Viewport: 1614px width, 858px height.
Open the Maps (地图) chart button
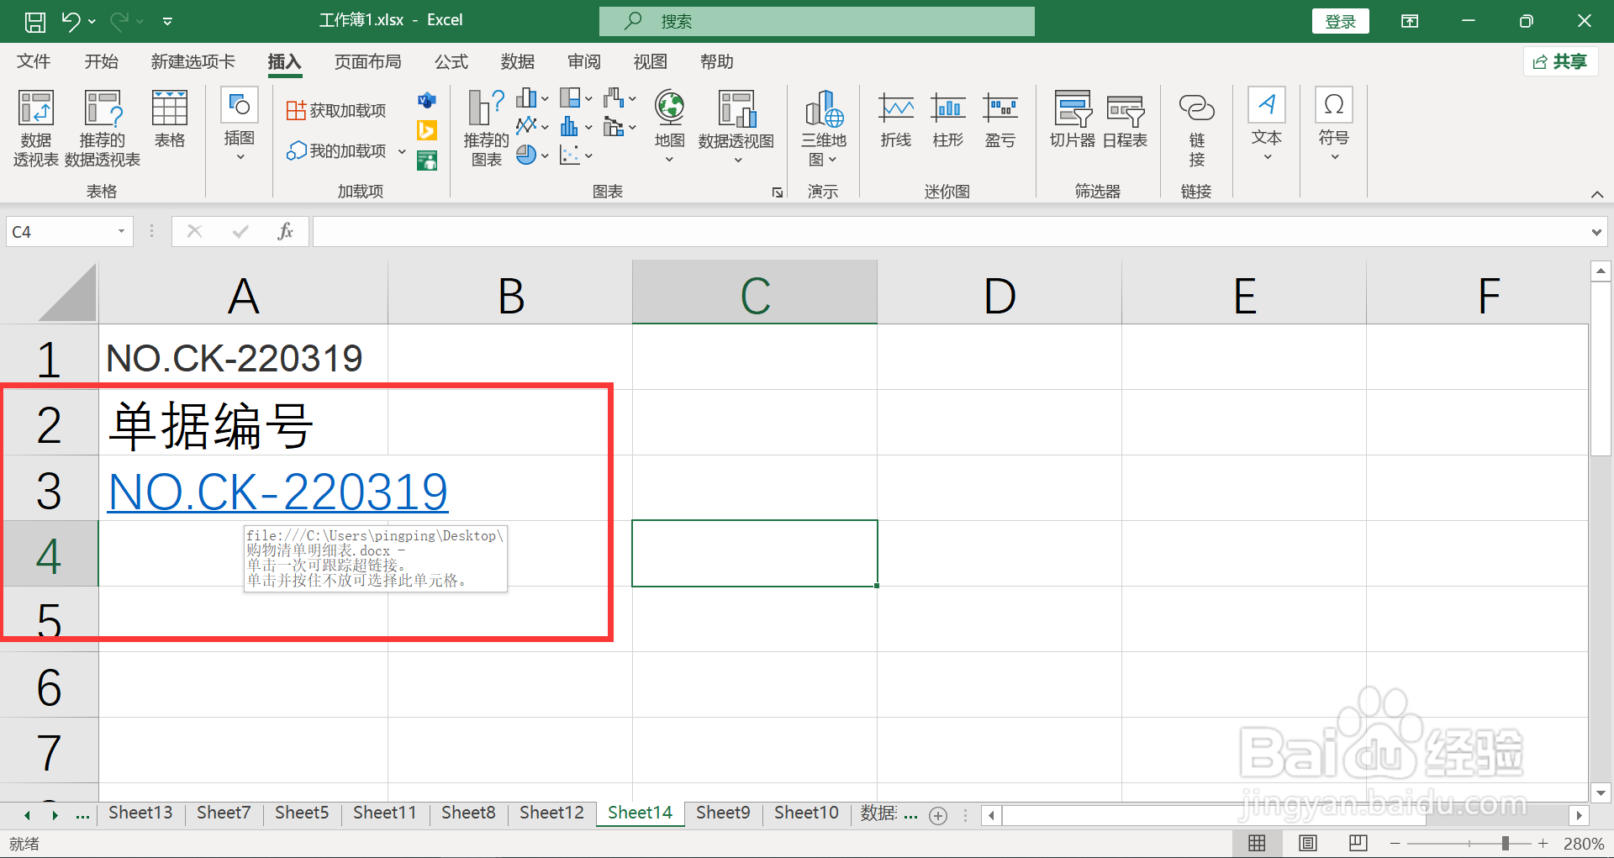pyautogui.click(x=670, y=126)
